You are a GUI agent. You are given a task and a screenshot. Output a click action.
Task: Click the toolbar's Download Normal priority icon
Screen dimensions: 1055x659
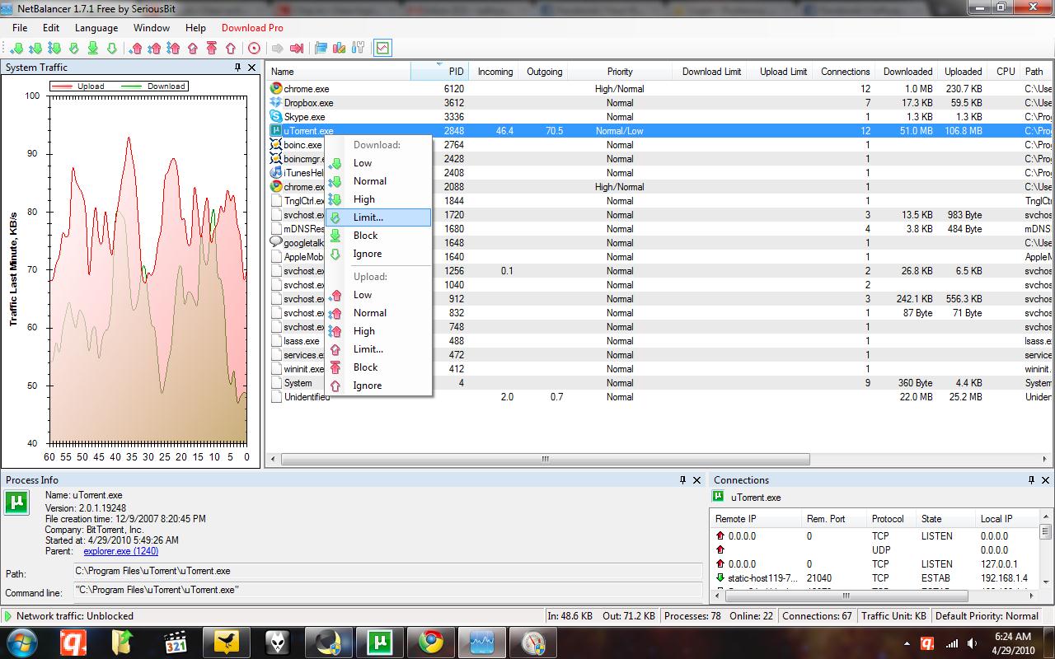(36, 49)
